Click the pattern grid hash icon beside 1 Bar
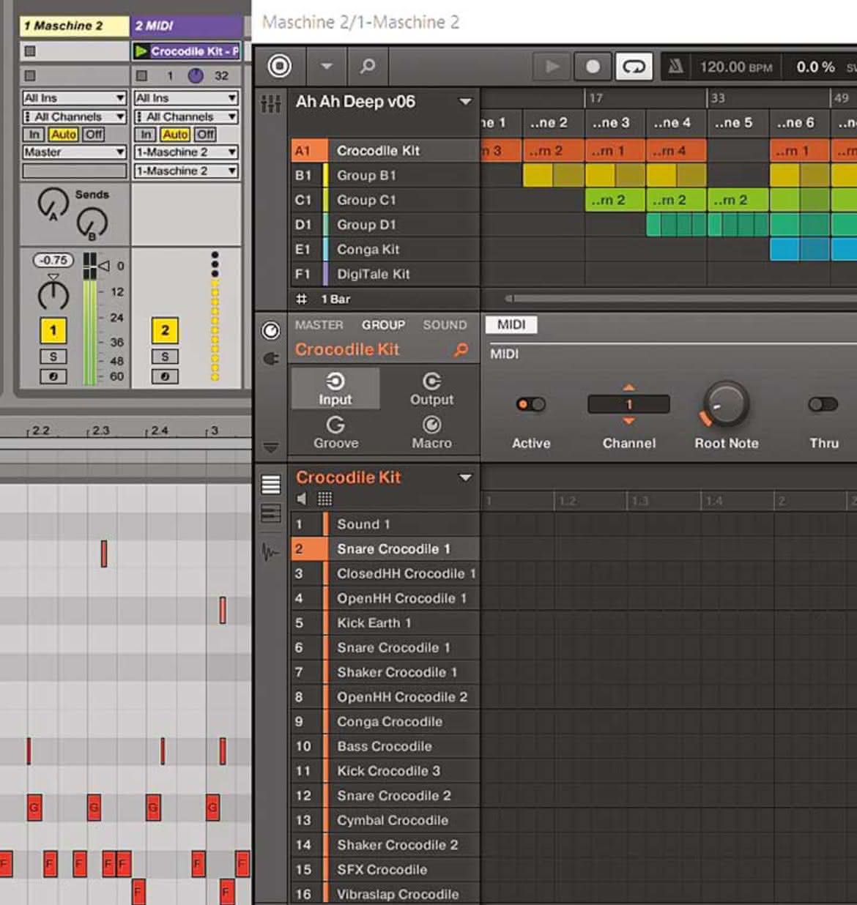This screenshot has height=905, width=857. [x=301, y=299]
